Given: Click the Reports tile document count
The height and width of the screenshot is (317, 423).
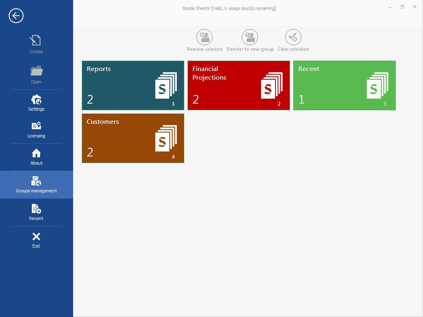Looking at the screenshot, I should pyautogui.click(x=90, y=99).
